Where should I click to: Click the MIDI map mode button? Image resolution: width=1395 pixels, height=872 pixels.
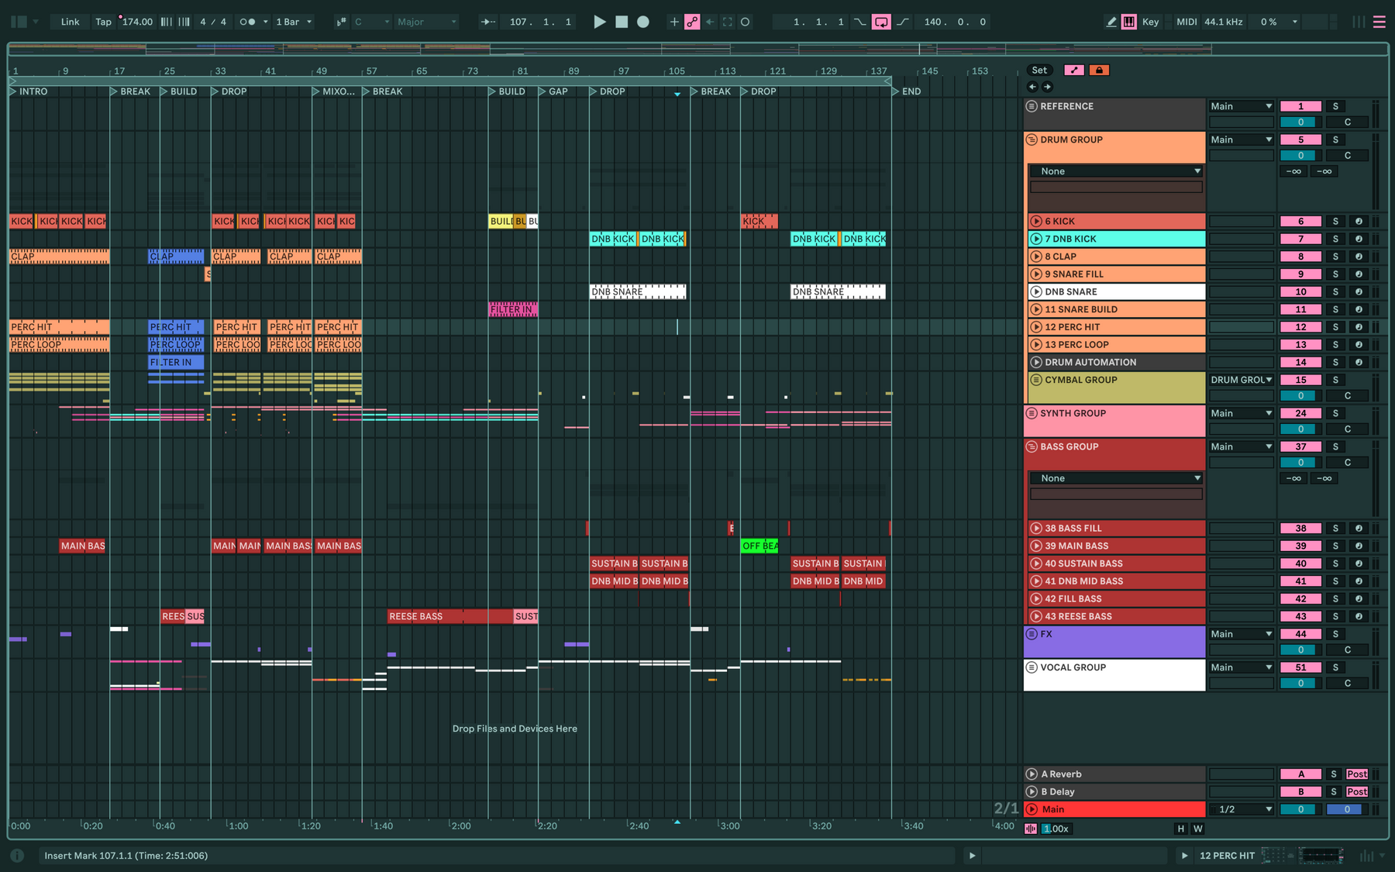pyautogui.click(x=1187, y=22)
